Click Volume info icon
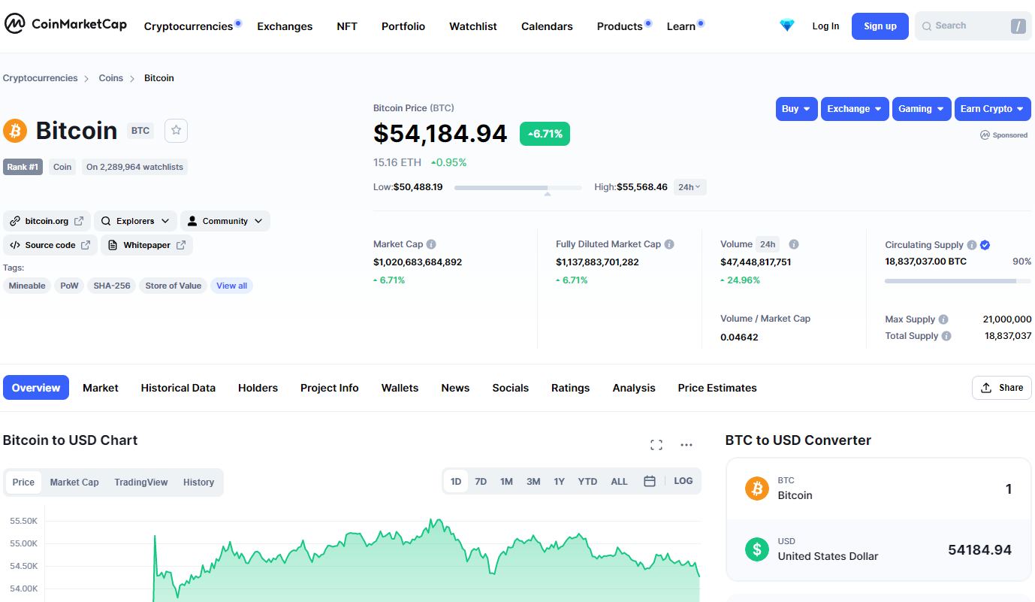Image resolution: width=1035 pixels, height=602 pixels. tap(794, 244)
